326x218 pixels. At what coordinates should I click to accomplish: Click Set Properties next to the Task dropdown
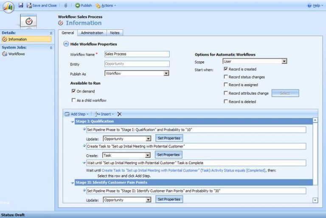coord(169,155)
